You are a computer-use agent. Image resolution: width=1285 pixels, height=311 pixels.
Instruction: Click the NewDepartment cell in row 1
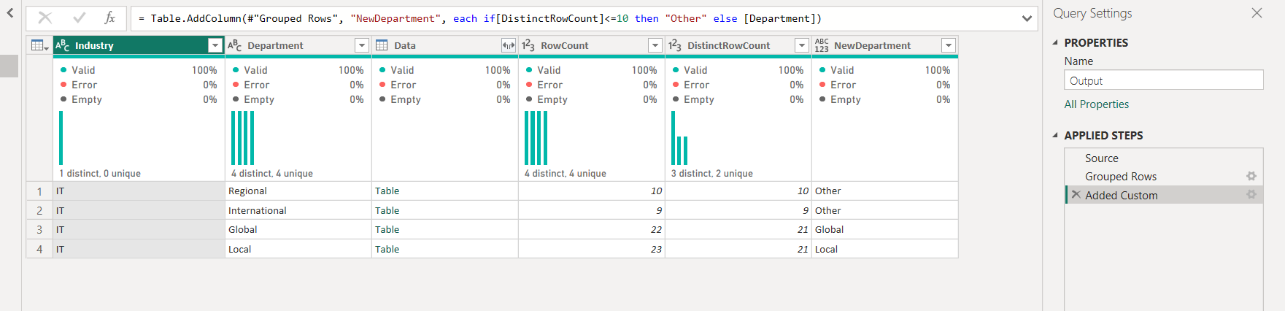tap(884, 191)
